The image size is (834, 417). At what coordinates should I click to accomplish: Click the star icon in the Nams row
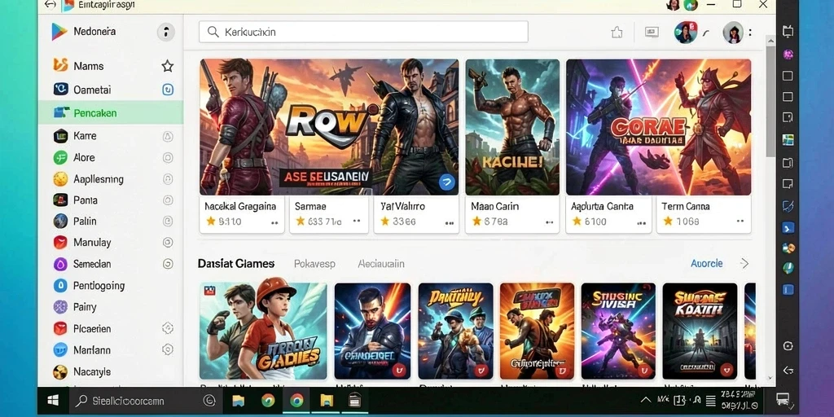pos(168,66)
